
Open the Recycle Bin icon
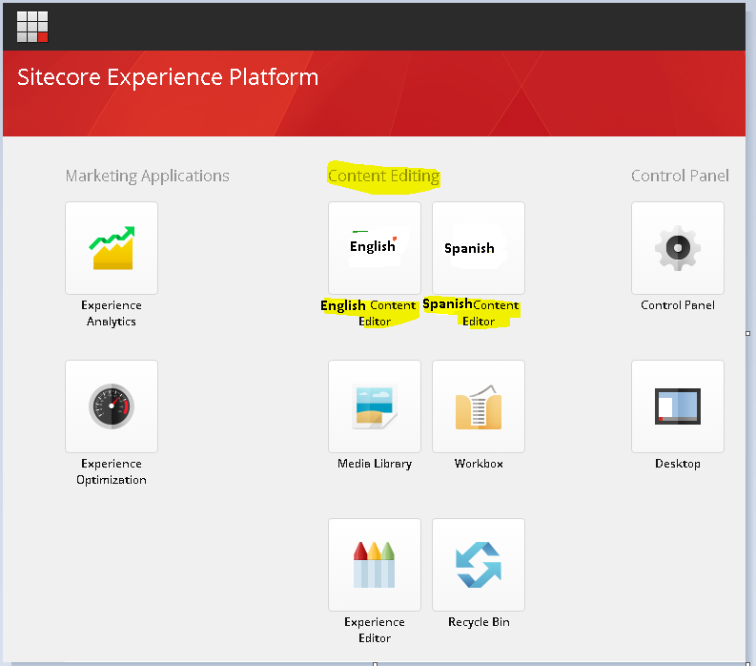pyautogui.click(x=479, y=565)
